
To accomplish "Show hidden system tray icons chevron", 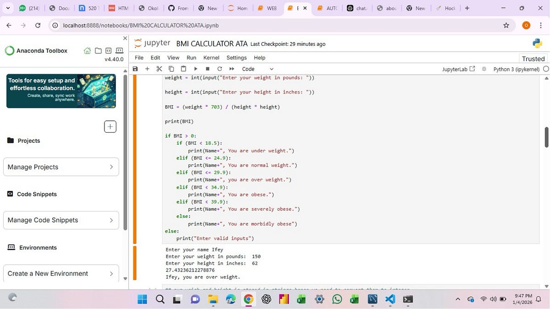I will click(457, 299).
